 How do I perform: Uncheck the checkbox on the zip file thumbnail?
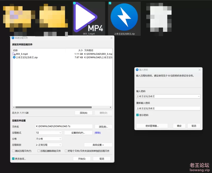click(x=110, y=3)
